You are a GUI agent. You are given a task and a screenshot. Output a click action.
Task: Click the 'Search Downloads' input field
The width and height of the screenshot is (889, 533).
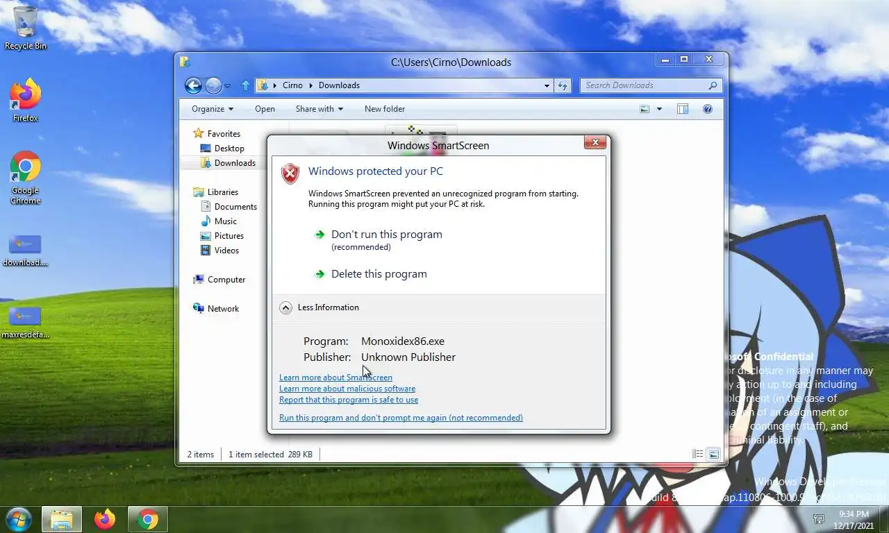coord(651,85)
